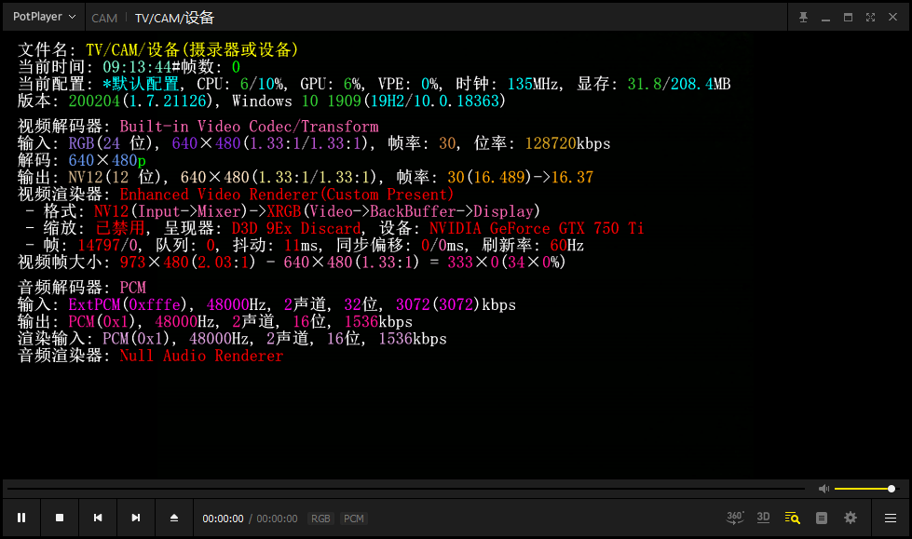The height and width of the screenshot is (539, 912).
Task: Click the RGB video codec badge
Action: (320, 519)
